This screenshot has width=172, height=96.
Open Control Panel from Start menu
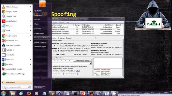(x=39, y=33)
